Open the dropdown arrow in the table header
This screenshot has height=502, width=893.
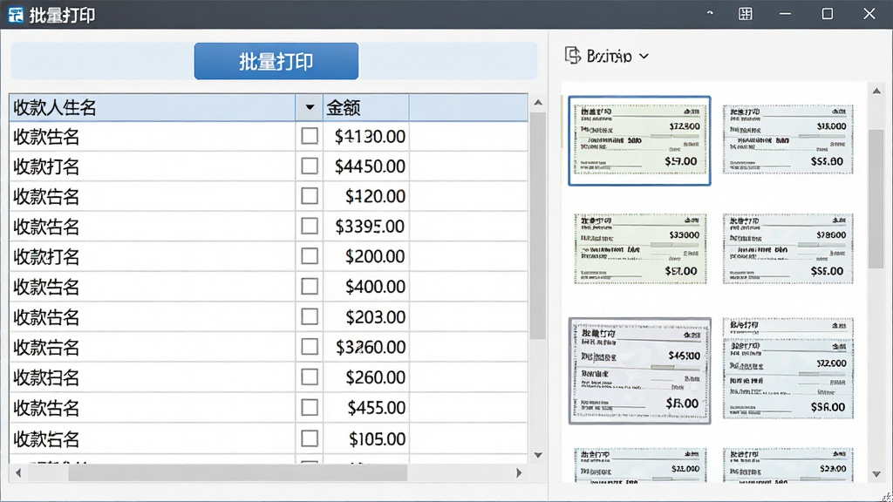point(310,107)
